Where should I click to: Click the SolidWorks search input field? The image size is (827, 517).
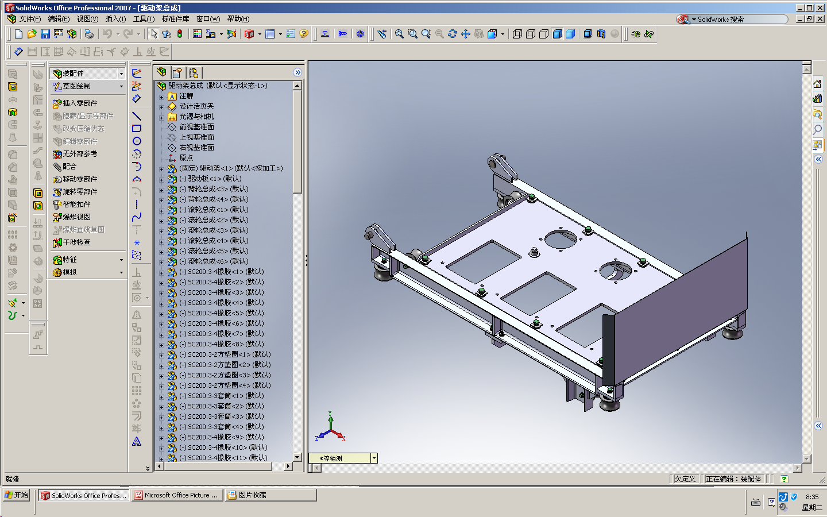741,19
